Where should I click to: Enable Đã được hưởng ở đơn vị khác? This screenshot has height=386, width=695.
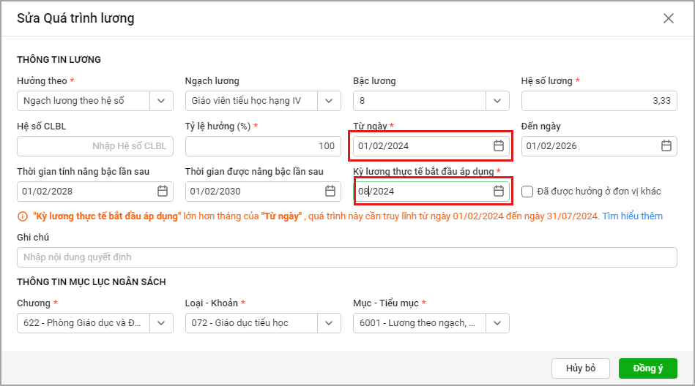527,192
